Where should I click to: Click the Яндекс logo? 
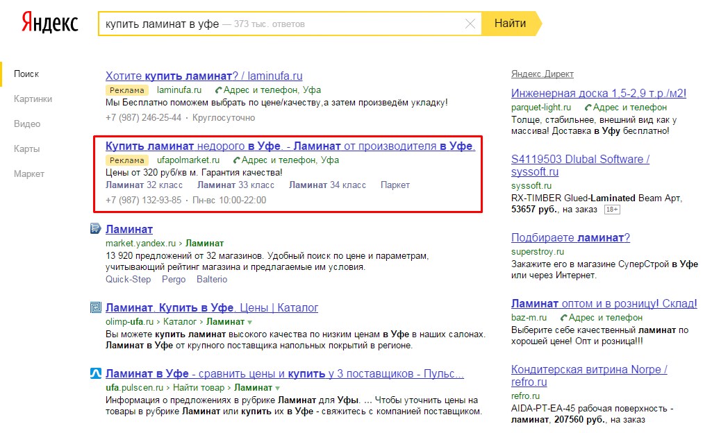(x=50, y=23)
